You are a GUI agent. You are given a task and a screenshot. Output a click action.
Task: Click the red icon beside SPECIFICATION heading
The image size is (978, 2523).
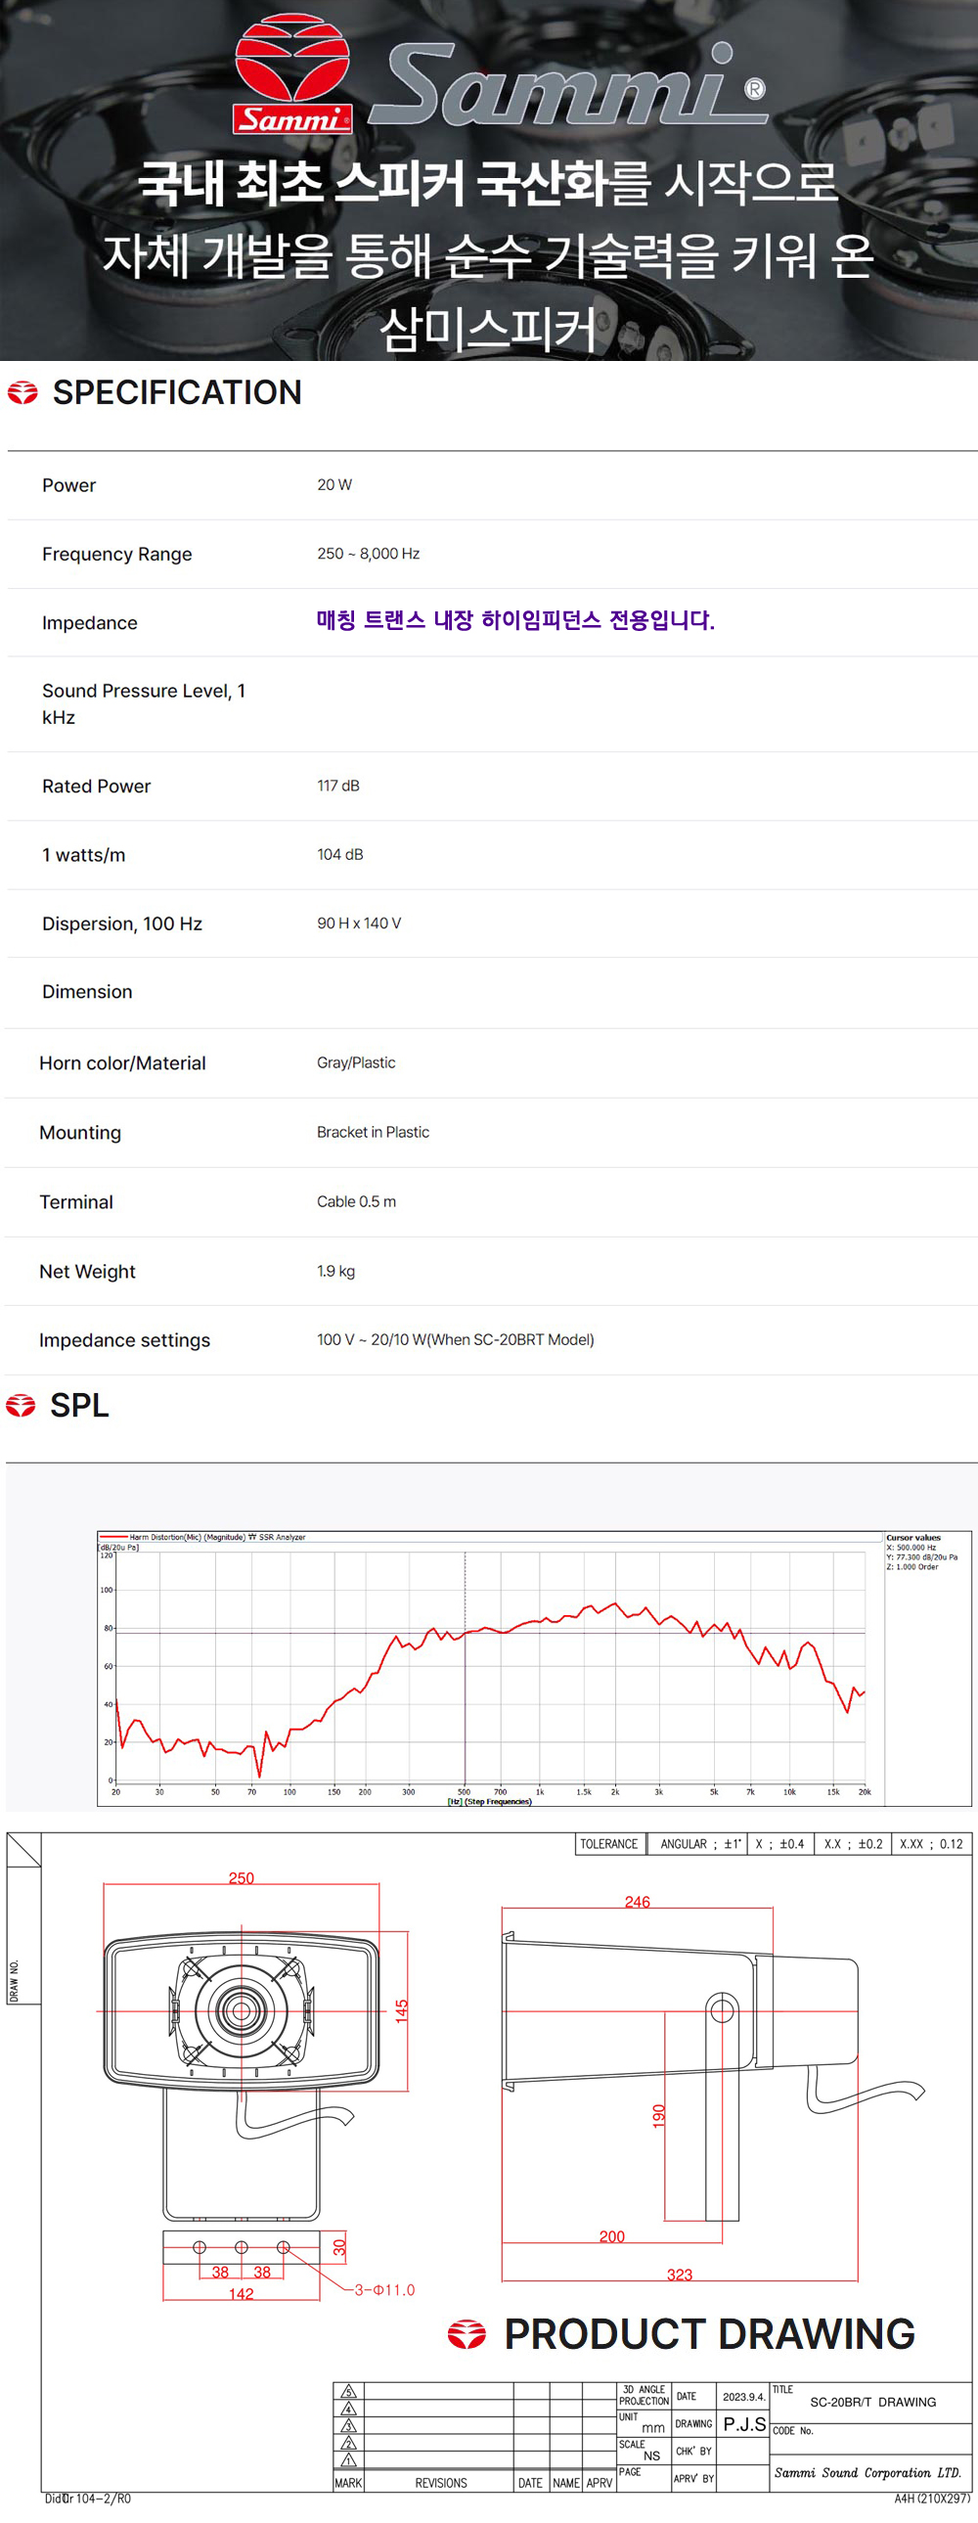coord(22,392)
